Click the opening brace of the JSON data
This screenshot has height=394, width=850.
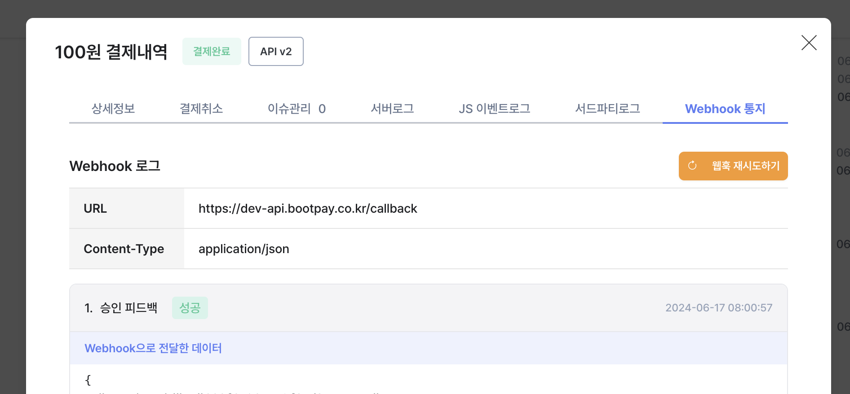tap(88, 380)
